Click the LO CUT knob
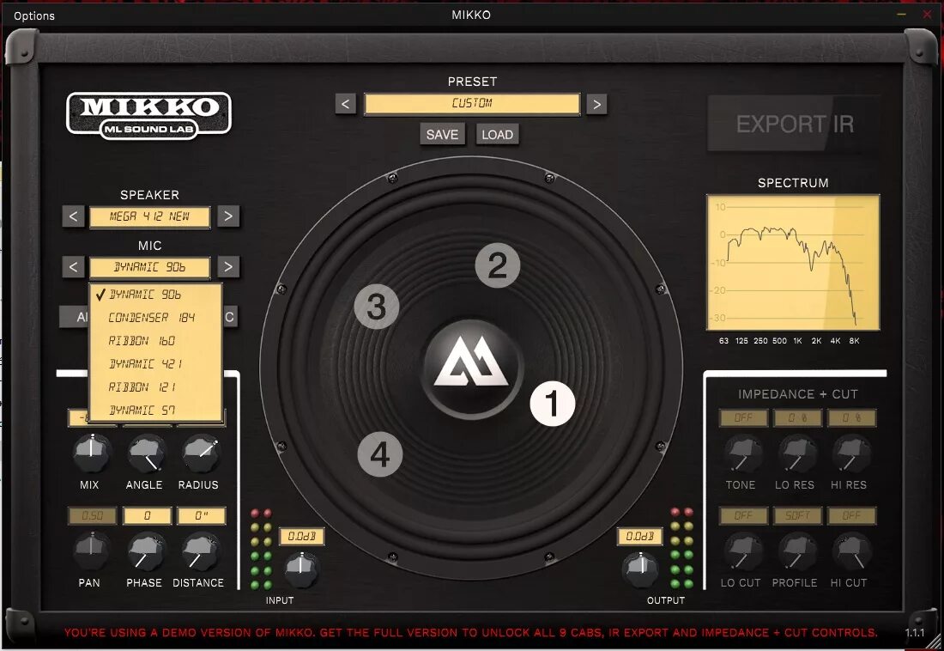The image size is (944, 651). point(742,551)
